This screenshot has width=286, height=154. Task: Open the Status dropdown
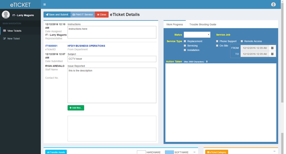pos(197,34)
